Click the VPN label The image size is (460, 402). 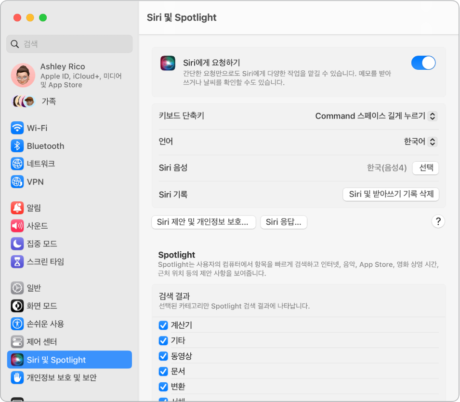point(35,182)
